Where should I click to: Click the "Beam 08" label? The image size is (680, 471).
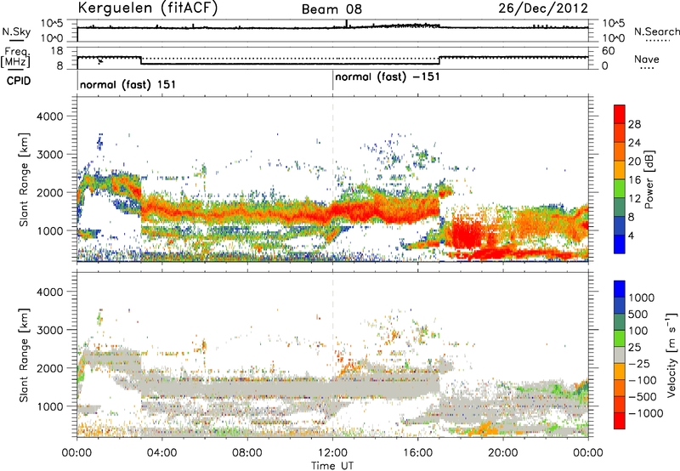pos(331,9)
